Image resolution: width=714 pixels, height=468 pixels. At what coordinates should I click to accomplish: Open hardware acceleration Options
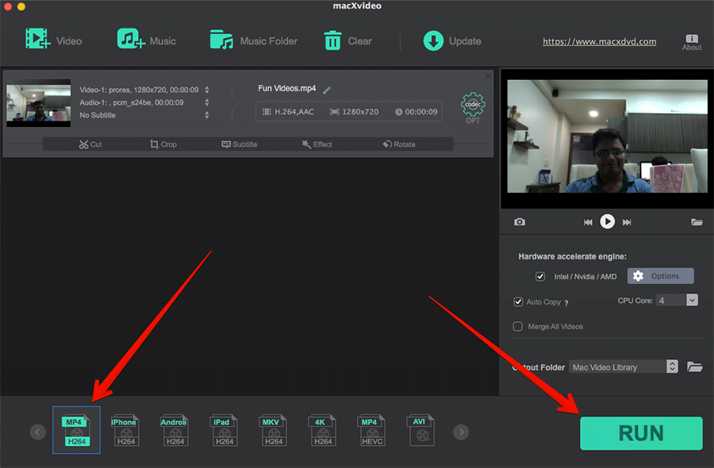tap(660, 276)
